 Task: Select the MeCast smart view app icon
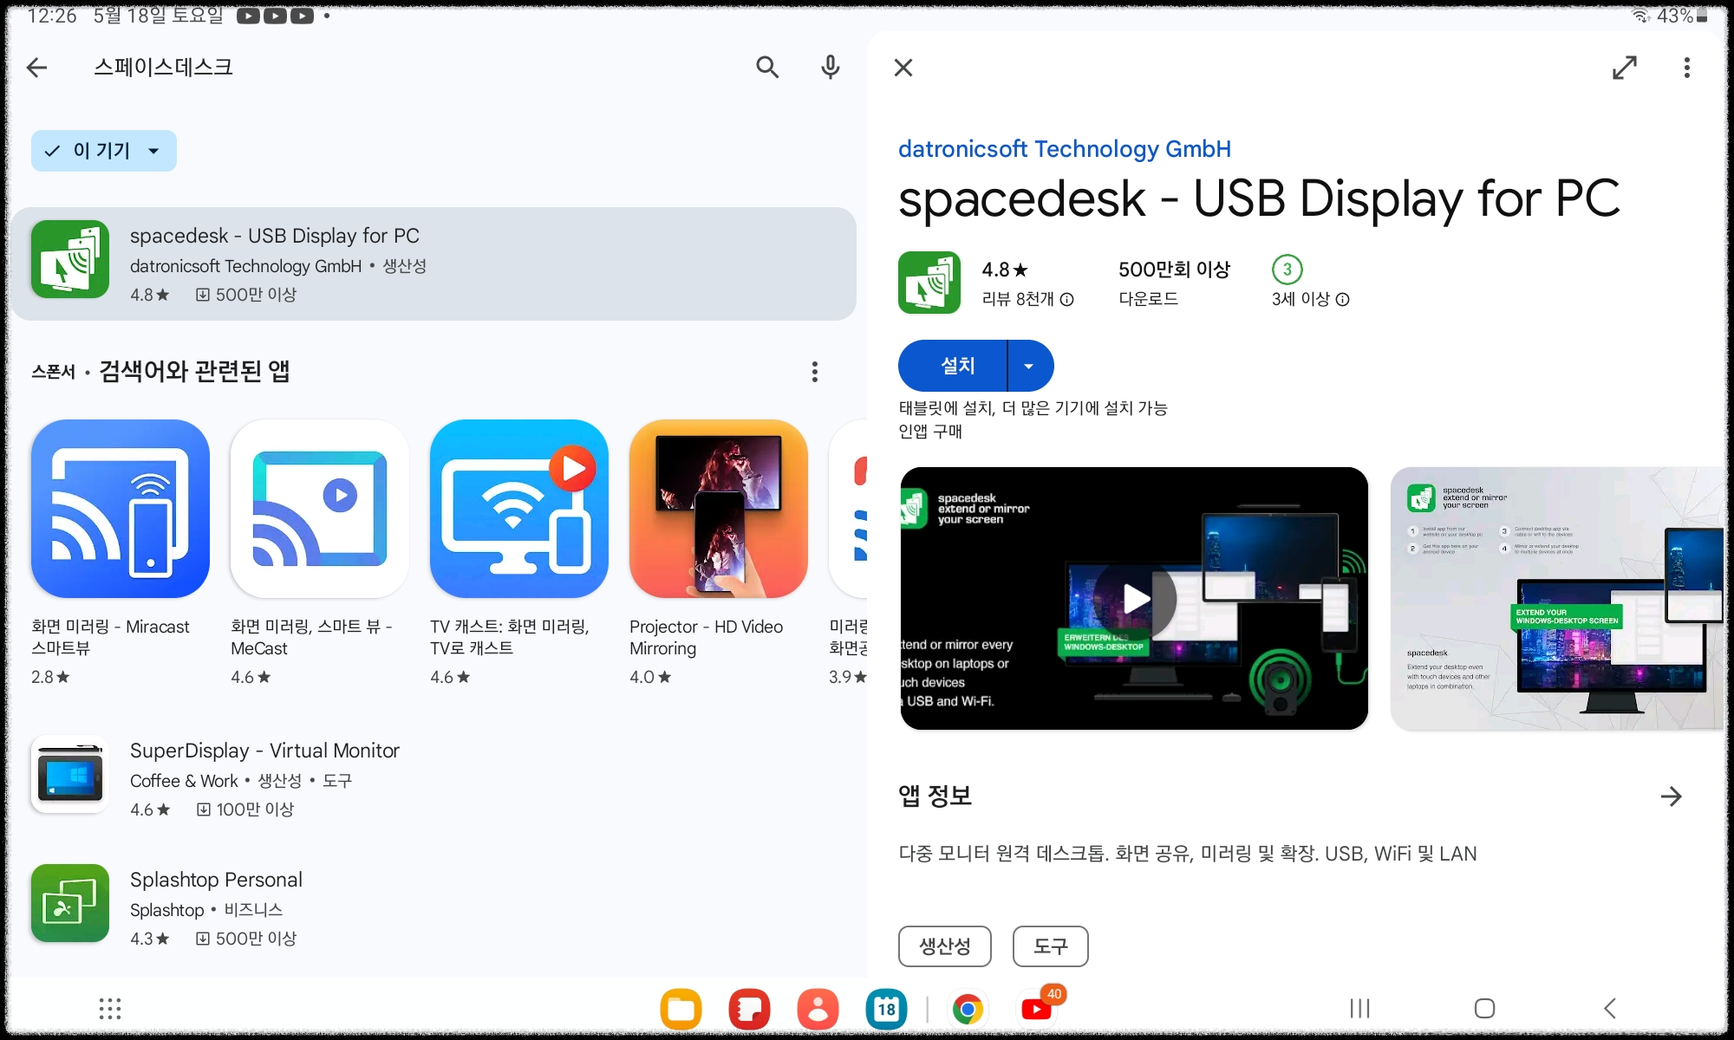click(319, 510)
